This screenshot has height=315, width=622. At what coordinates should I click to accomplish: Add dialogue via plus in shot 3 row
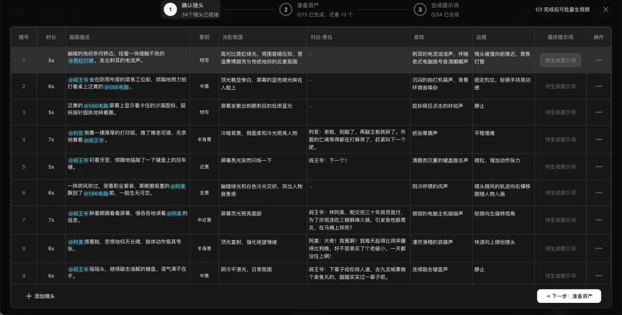coord(312,107)
